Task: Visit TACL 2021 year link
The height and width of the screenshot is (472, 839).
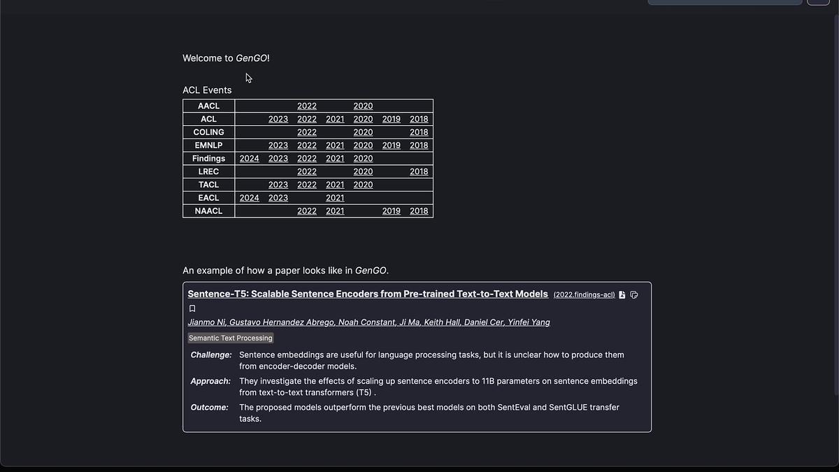Action: (335, 185)
